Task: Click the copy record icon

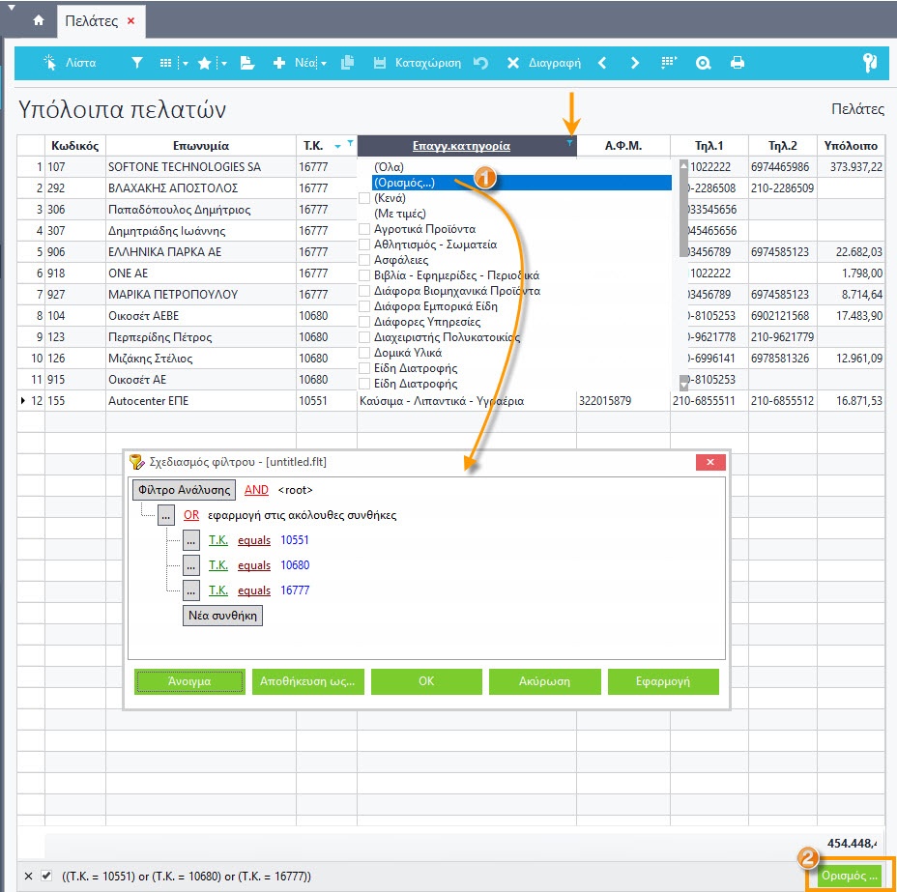Action: [349, 63]
